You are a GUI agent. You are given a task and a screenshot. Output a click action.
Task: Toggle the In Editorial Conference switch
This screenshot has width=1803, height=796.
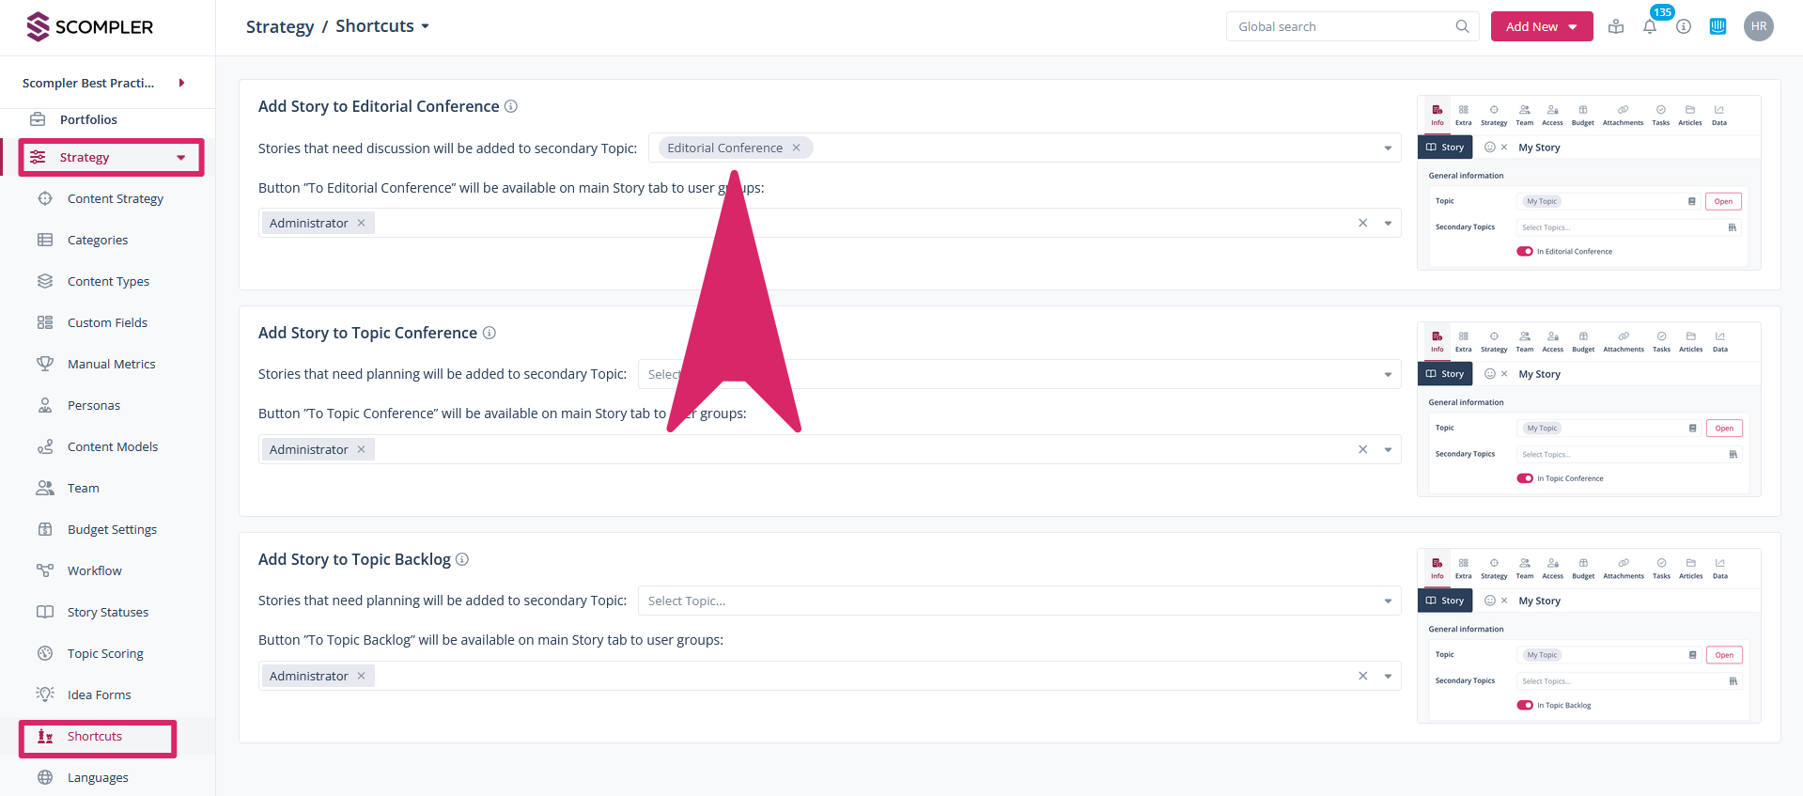click(x=1524, y=252)
